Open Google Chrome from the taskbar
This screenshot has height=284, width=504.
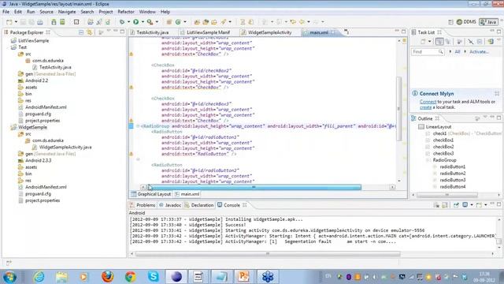pyautogui.click(x=130, y=277)
